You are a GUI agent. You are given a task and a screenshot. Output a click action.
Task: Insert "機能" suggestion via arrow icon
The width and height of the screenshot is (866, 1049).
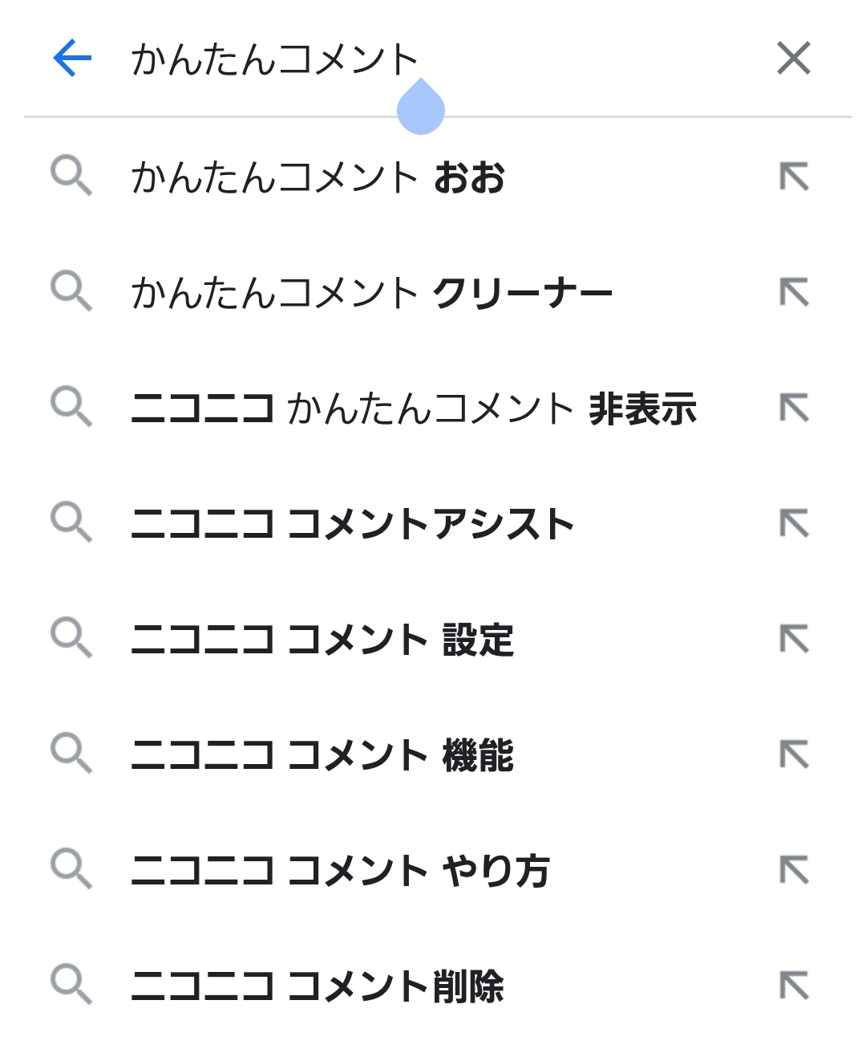pos(795,755)
